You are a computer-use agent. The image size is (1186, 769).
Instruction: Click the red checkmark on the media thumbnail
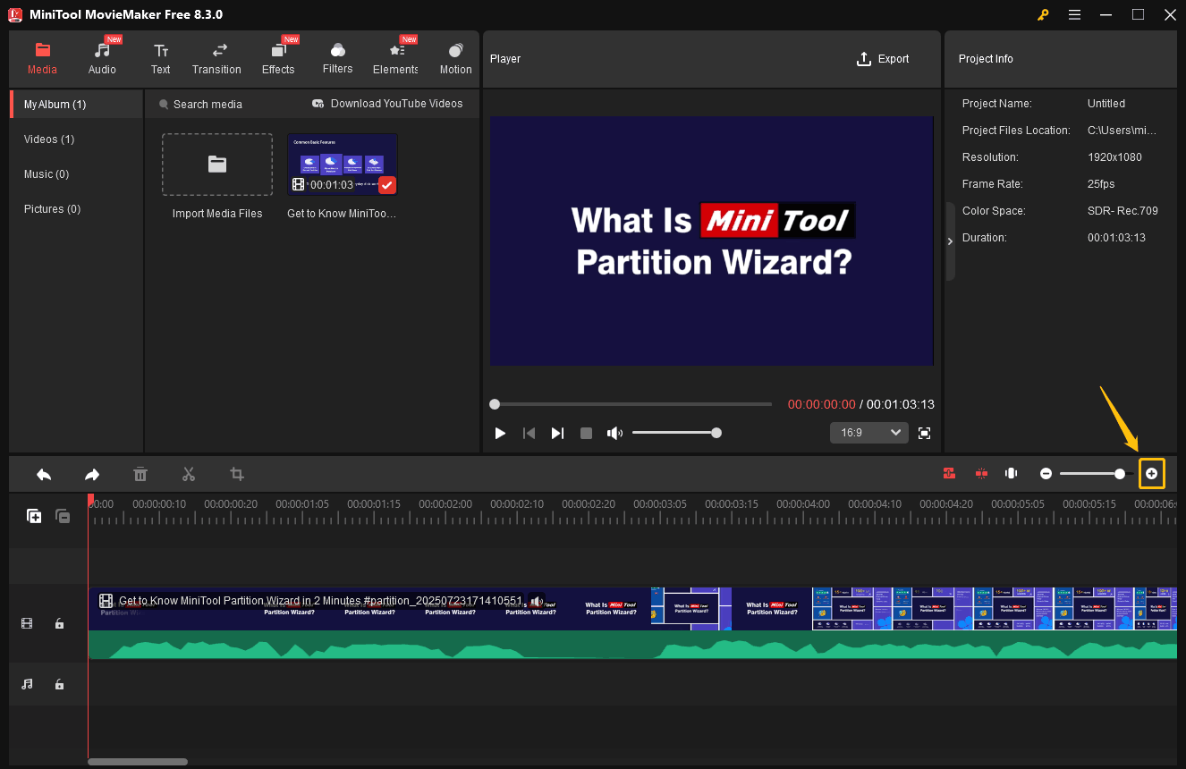pyautogui.click(x=386, y=185)
